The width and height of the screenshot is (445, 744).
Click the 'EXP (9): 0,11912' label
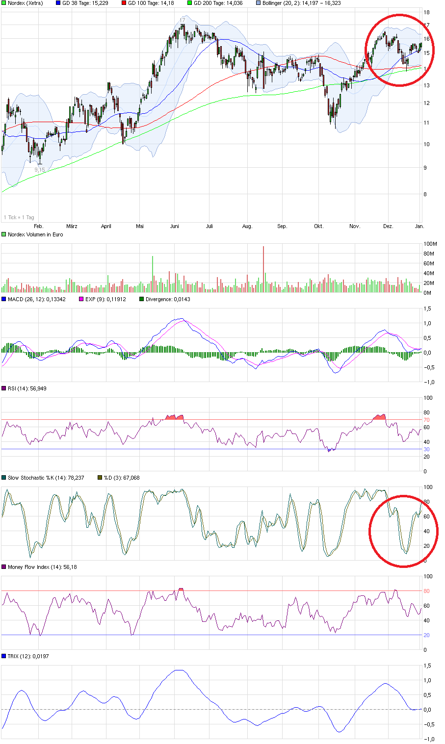(105, 299)
